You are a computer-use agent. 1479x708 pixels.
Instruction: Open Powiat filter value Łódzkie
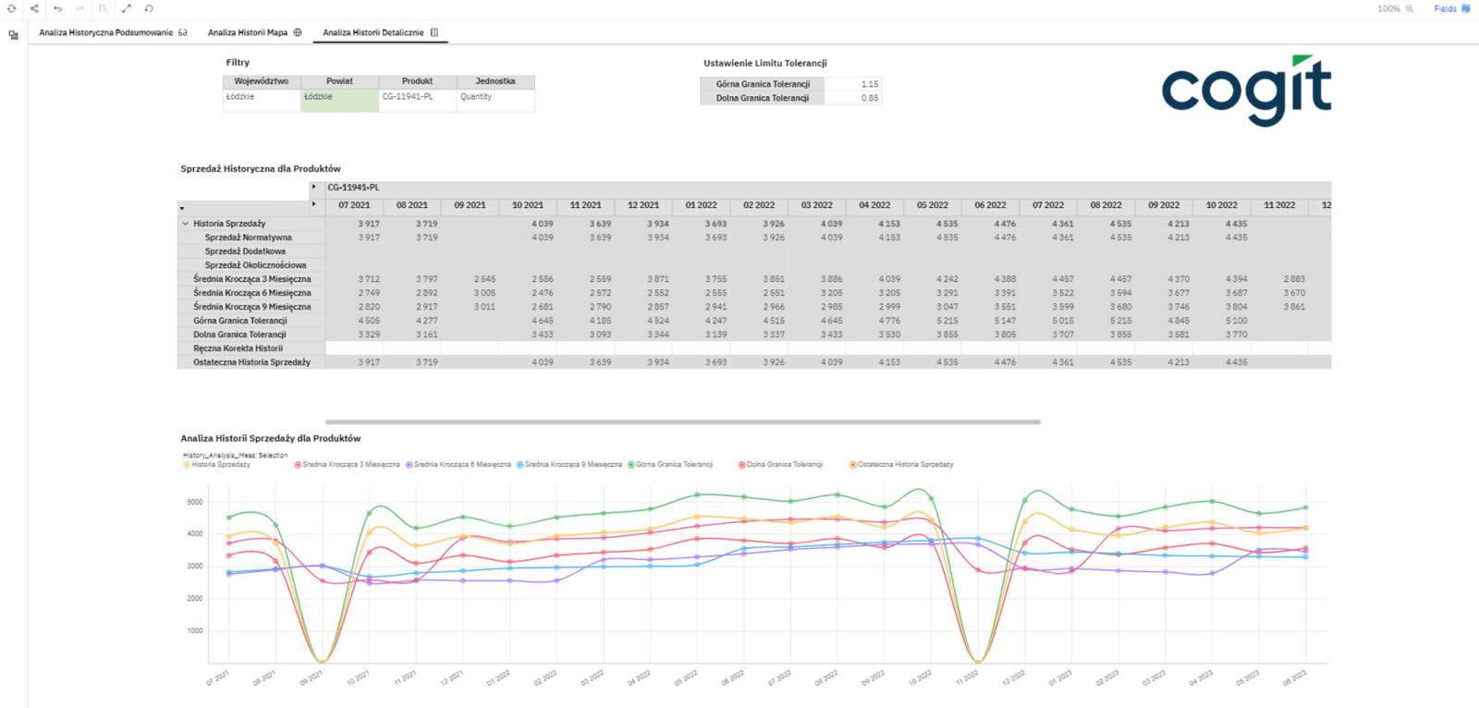[x=339, y=100]
